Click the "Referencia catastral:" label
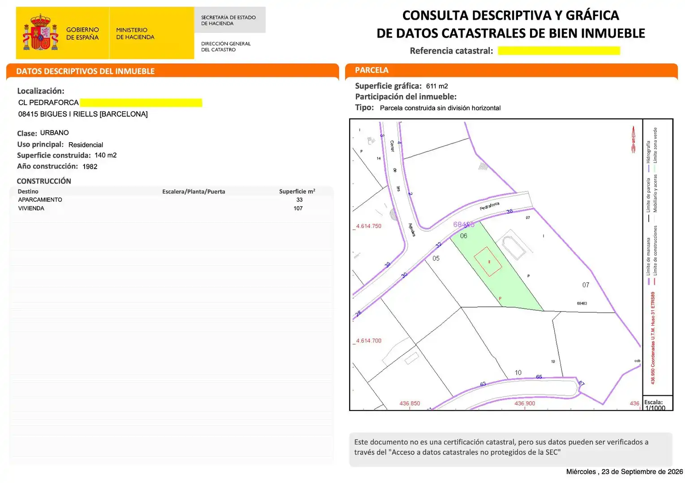The height and width of the screenshot is (483, 685). pos(451,51)
